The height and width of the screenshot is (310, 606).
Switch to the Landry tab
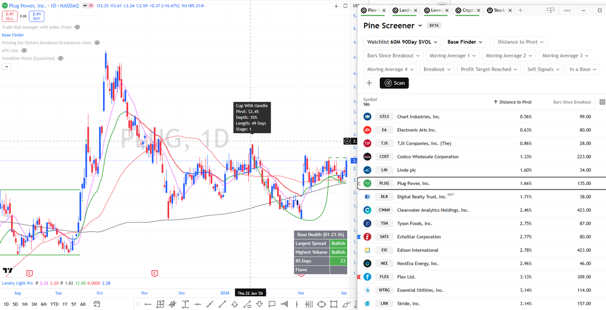click(406, 10)
